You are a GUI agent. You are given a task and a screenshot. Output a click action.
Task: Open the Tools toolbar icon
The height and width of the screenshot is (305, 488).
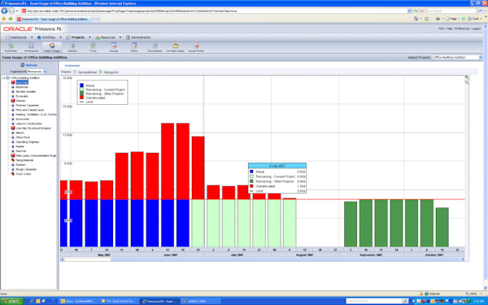coord(93,47)
